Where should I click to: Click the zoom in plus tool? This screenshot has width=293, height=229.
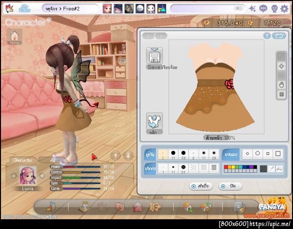[281, 66]
